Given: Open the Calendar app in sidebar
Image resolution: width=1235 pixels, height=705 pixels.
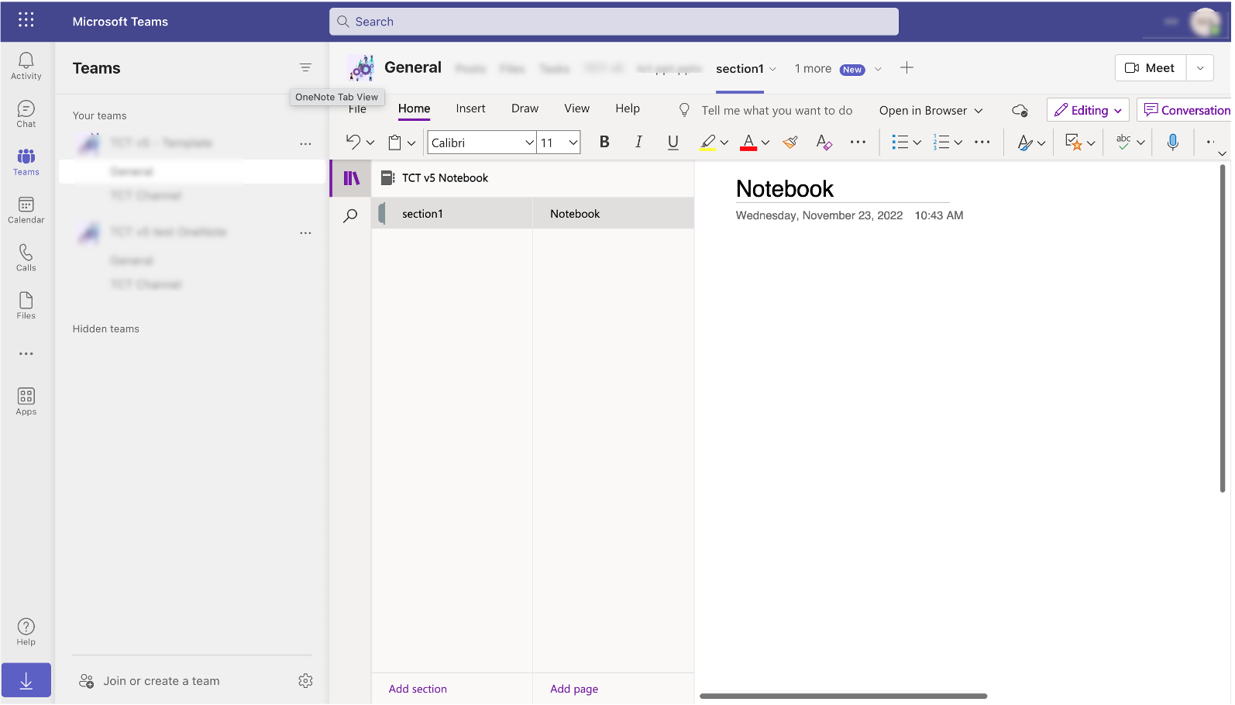Looking at the screenshot, I should click(26, 210).
